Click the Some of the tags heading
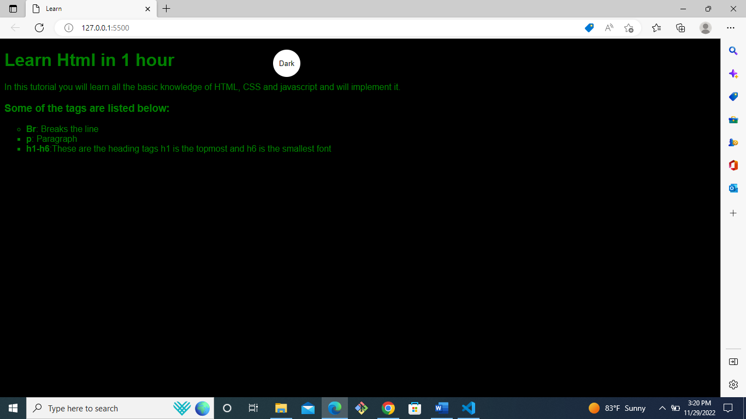746x419 pixels. tap(87, 108)
